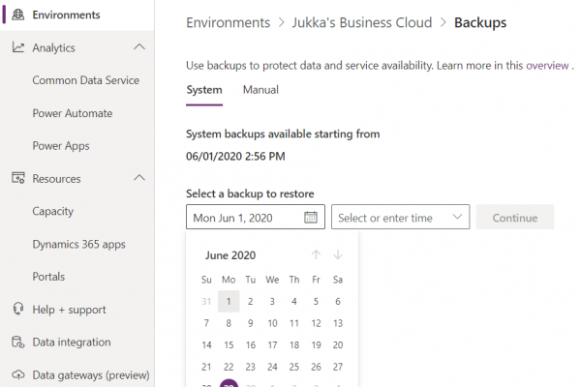This screenshot has width=581, height=387.
Task: Open Help + support page
Action: [69, 310]
